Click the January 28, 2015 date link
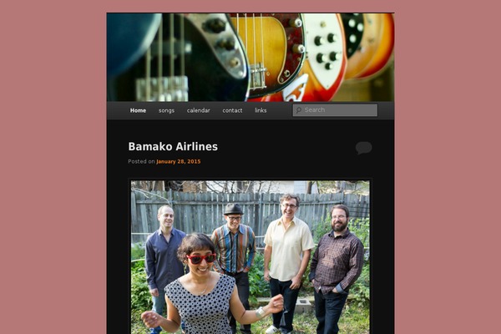This screenshot has width=501, height=334. (179, 162)
